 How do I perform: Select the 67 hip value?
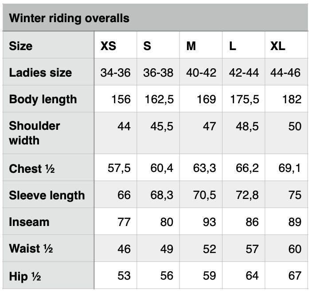pos(295,276)
